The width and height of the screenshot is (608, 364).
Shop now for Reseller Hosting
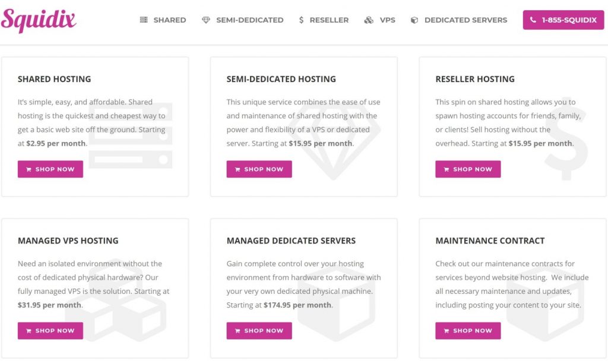tap(468, 169)
